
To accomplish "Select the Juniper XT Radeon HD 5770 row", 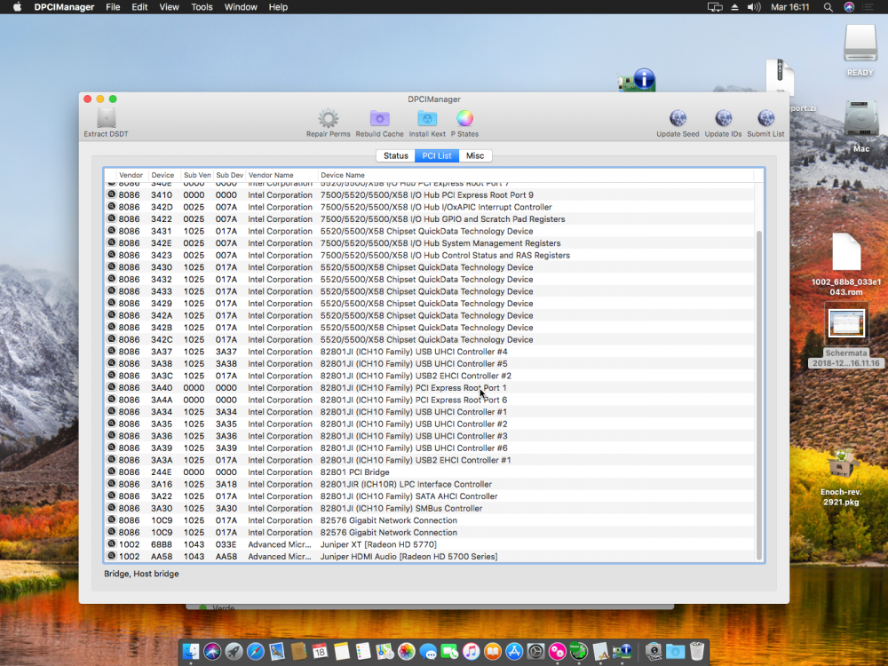I will pyautogui.click(x=430, y=544).
